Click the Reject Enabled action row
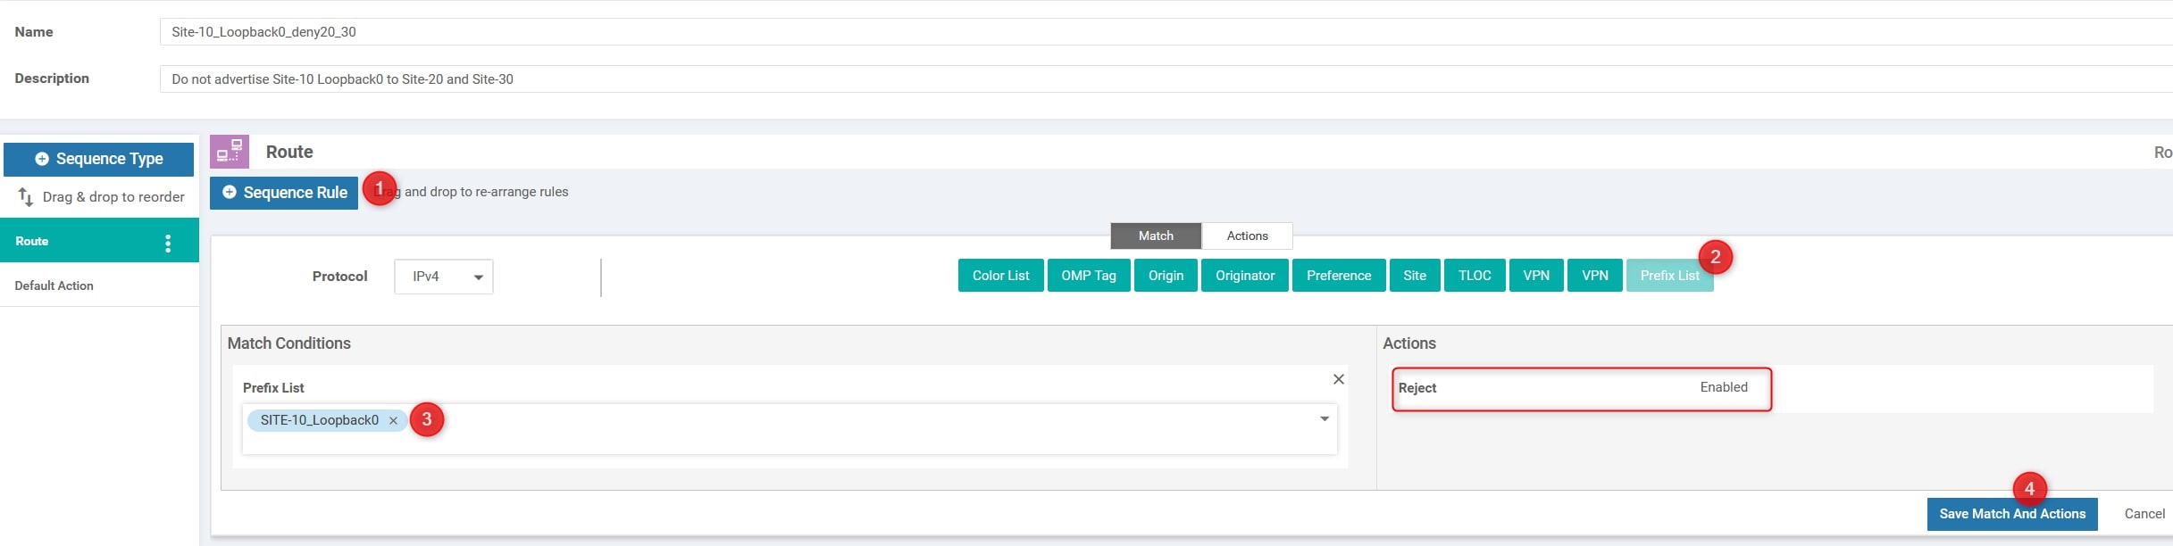The width and height of the screenshot is (2173, 546). 1580,388
